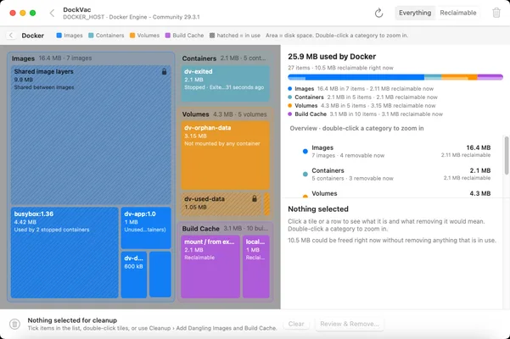The height and width of the screenshot is (339, 510).
Task: Click the Volumes category header in treemap
Action: coord(224,114)
